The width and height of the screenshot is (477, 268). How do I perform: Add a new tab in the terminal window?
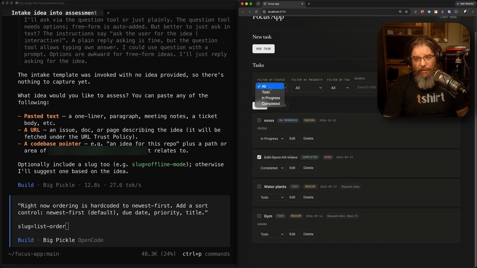(x=108, y=13)
